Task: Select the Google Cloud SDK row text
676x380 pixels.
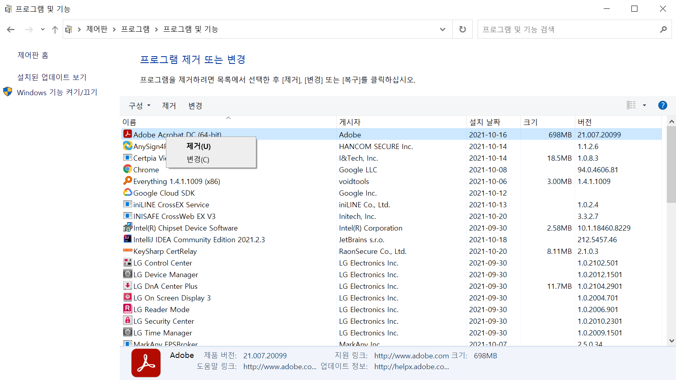Action: tap(164, 193)
